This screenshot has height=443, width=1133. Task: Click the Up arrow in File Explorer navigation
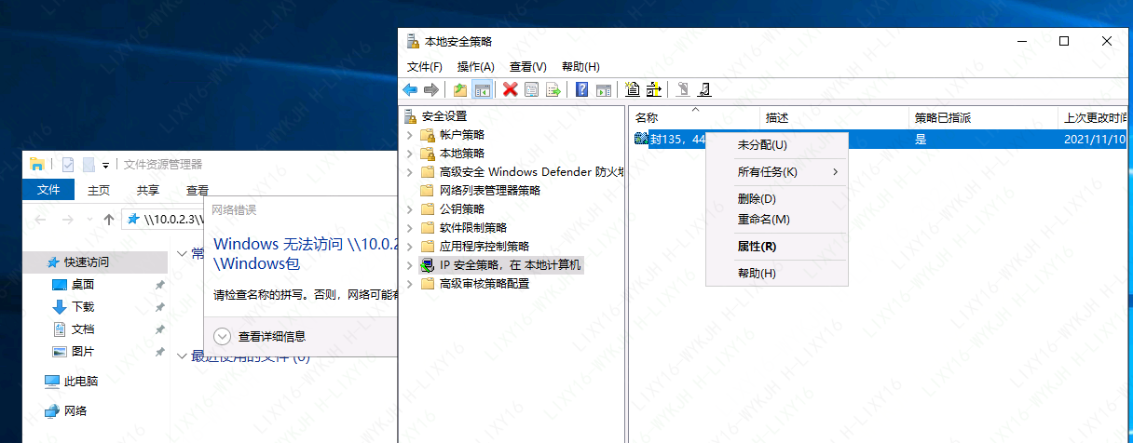point(109,220)
